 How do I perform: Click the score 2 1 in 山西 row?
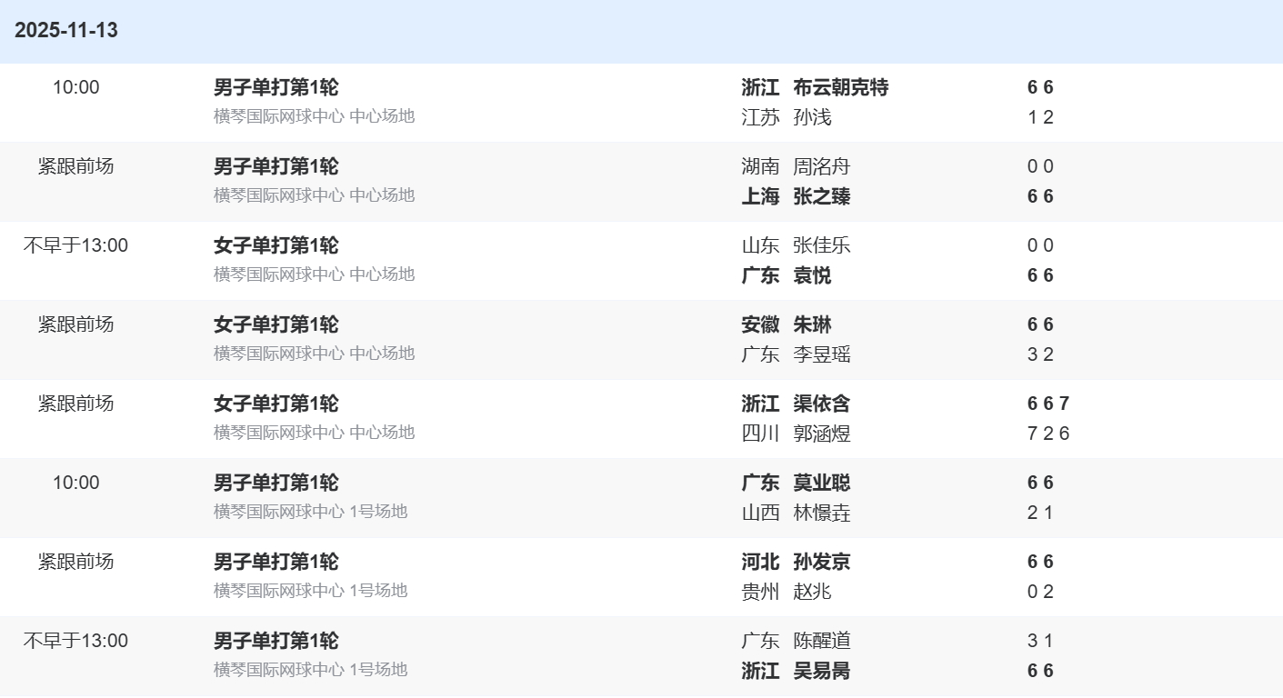[x=1040, y=513]
